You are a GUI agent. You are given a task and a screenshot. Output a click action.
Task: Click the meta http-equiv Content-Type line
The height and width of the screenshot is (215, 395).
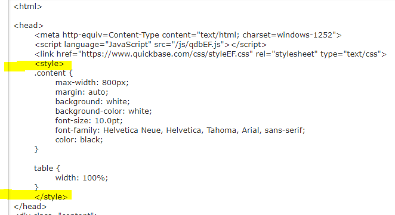(x=188, y=35)
